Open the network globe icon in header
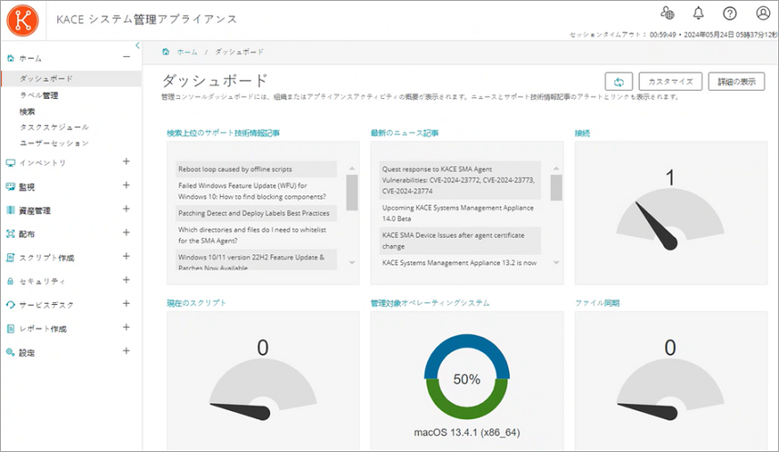The width and height of the screenshot is (779, 452). point(667,13)
